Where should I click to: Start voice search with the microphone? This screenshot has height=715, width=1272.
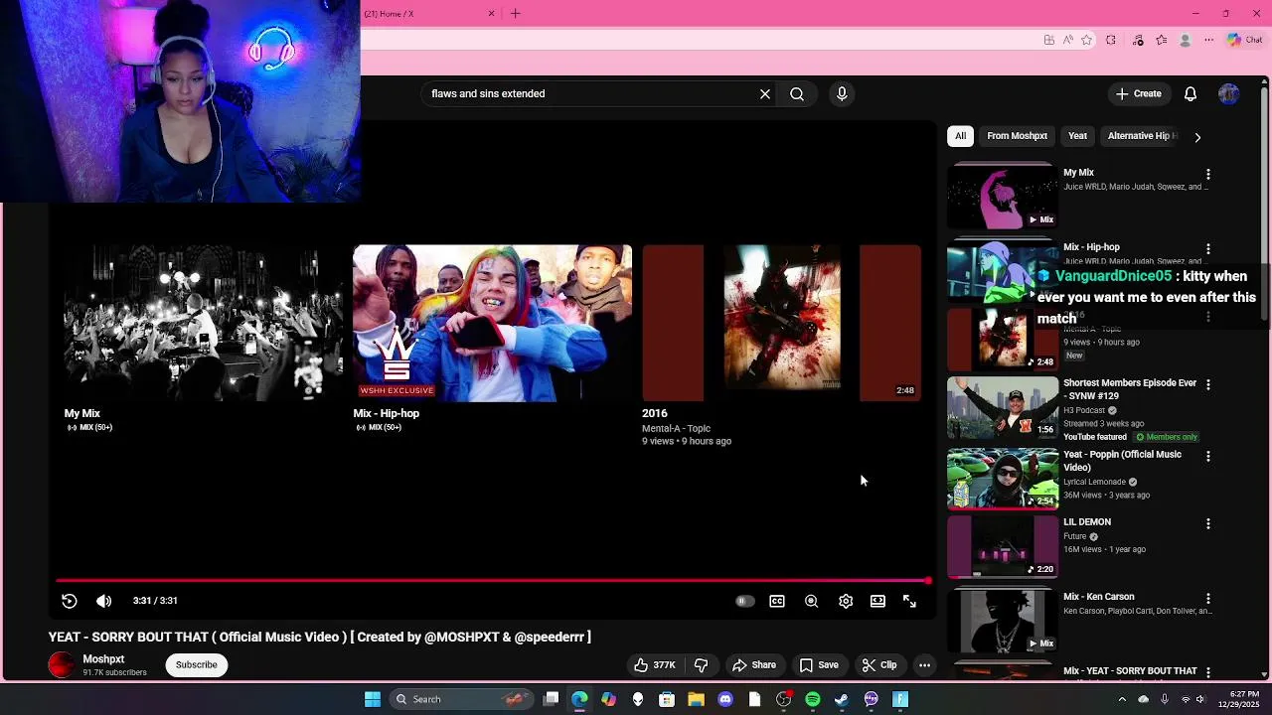point(842,93)
